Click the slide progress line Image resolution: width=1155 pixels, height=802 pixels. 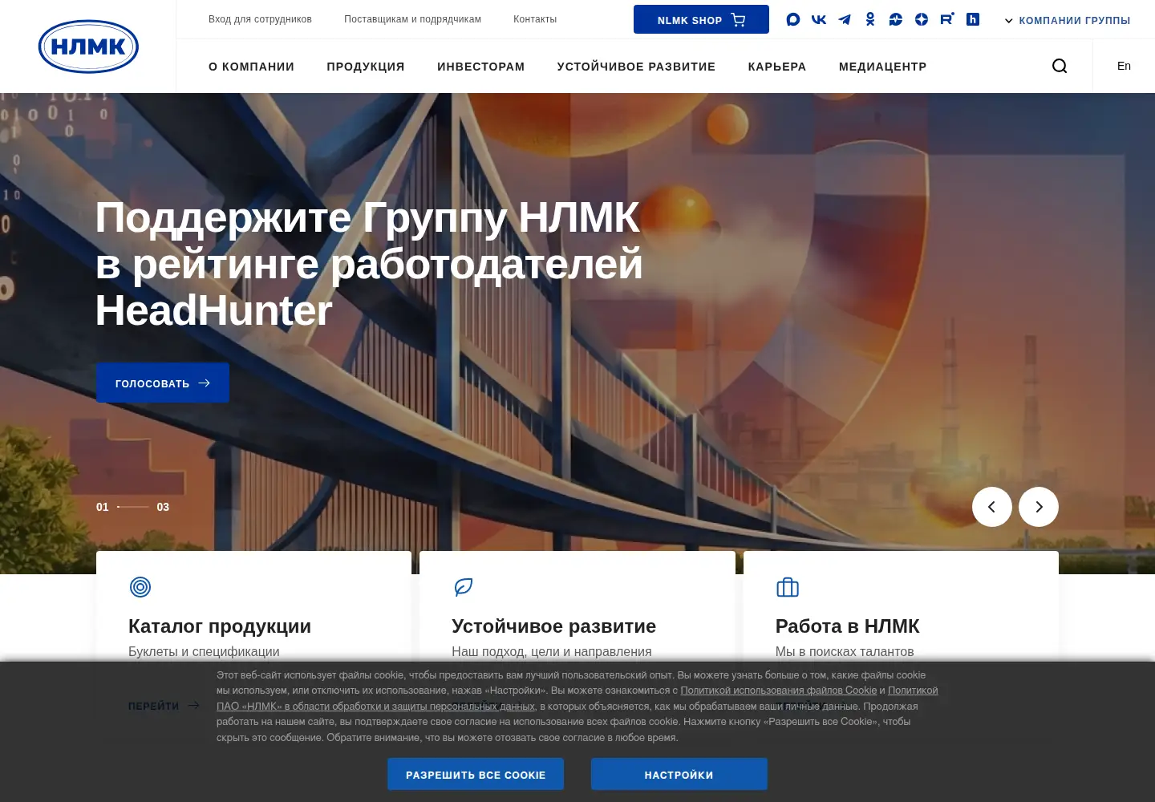pyautogui.click(x=132, y=507)
